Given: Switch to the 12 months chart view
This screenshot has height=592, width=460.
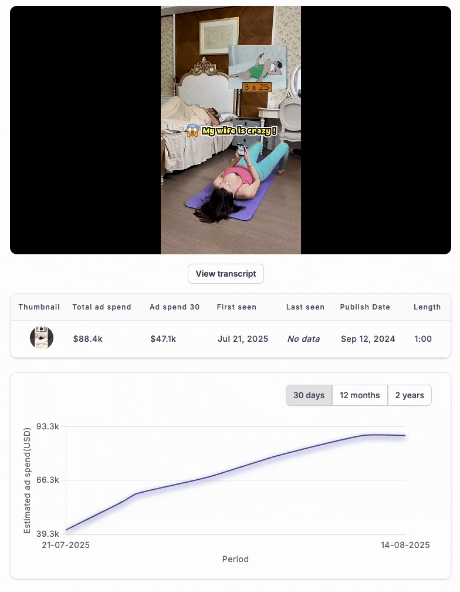Looking at the screenshot, I should pos(360,395).
